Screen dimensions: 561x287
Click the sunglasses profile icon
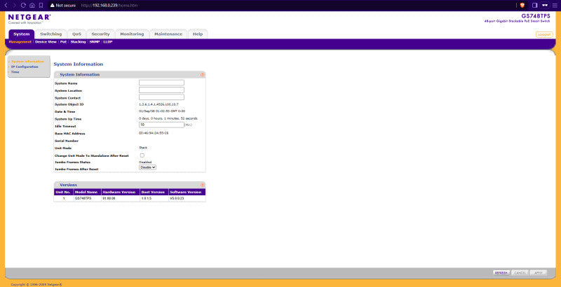tap(545, 6)
